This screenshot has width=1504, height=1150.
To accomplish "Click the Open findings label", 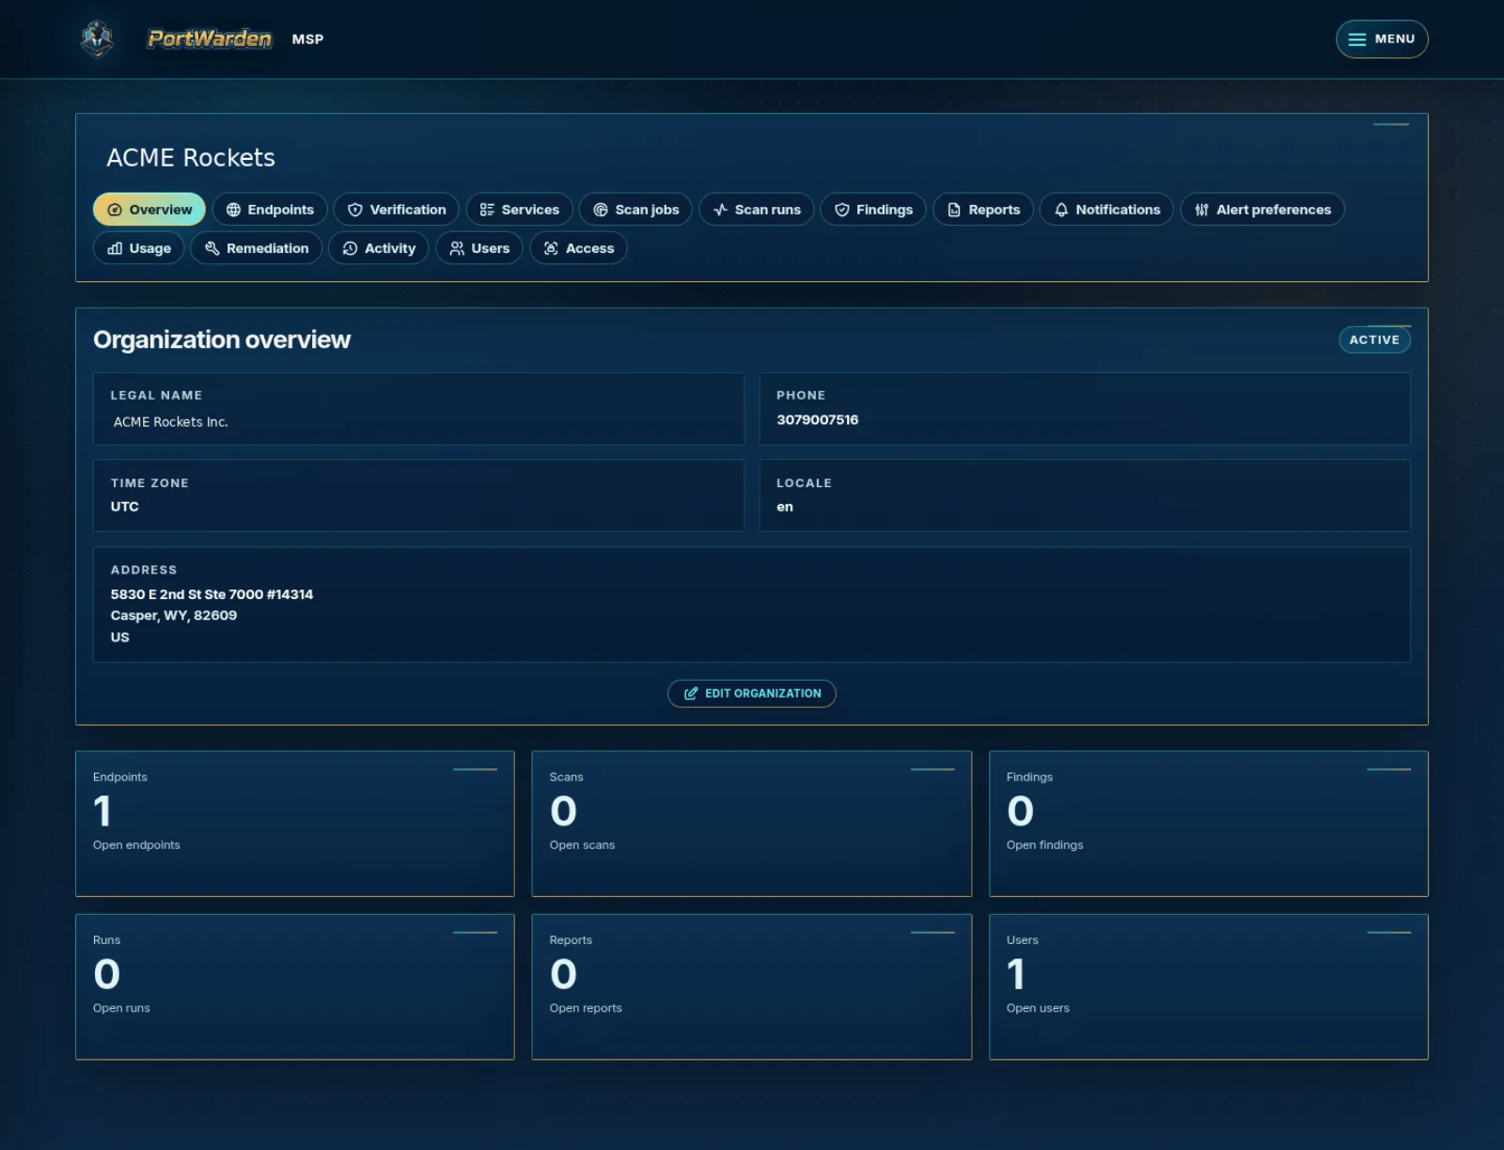I will click(x=1044, y=845).
